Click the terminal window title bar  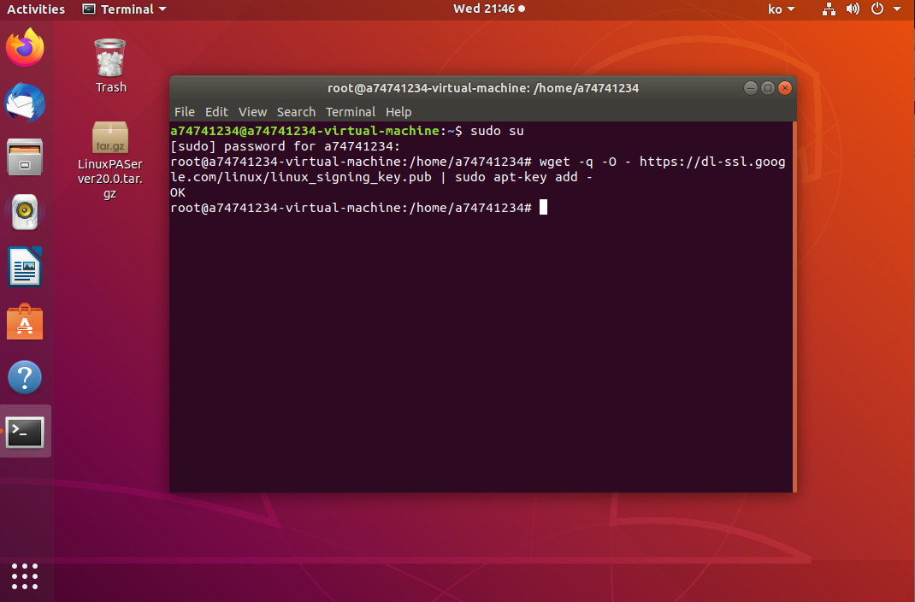click(482, 88)
